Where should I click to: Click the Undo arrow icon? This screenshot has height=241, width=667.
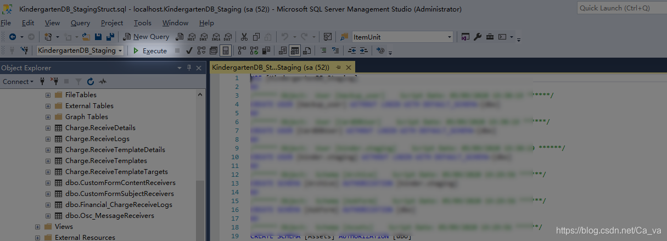tap(285, 37)
